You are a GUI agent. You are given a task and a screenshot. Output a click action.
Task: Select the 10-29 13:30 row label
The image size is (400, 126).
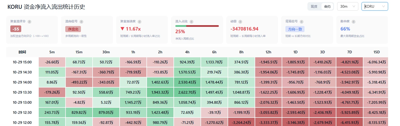tap(22, 92)
